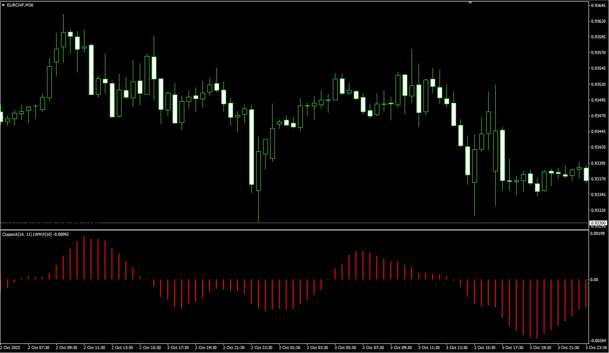Select the highlighted 0.93300 price level label
609x353 pixels.
coord(598,223)
